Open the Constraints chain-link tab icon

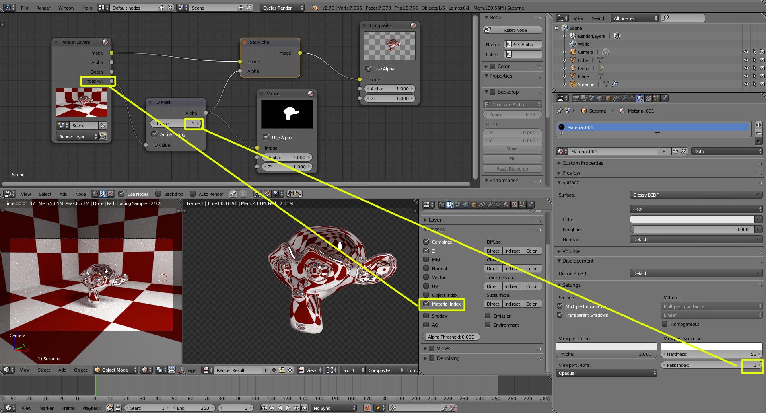click(616, 98)
